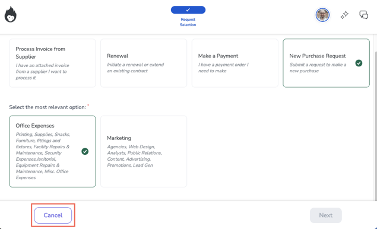Click the flame monkey logo icon

(10, 14)
